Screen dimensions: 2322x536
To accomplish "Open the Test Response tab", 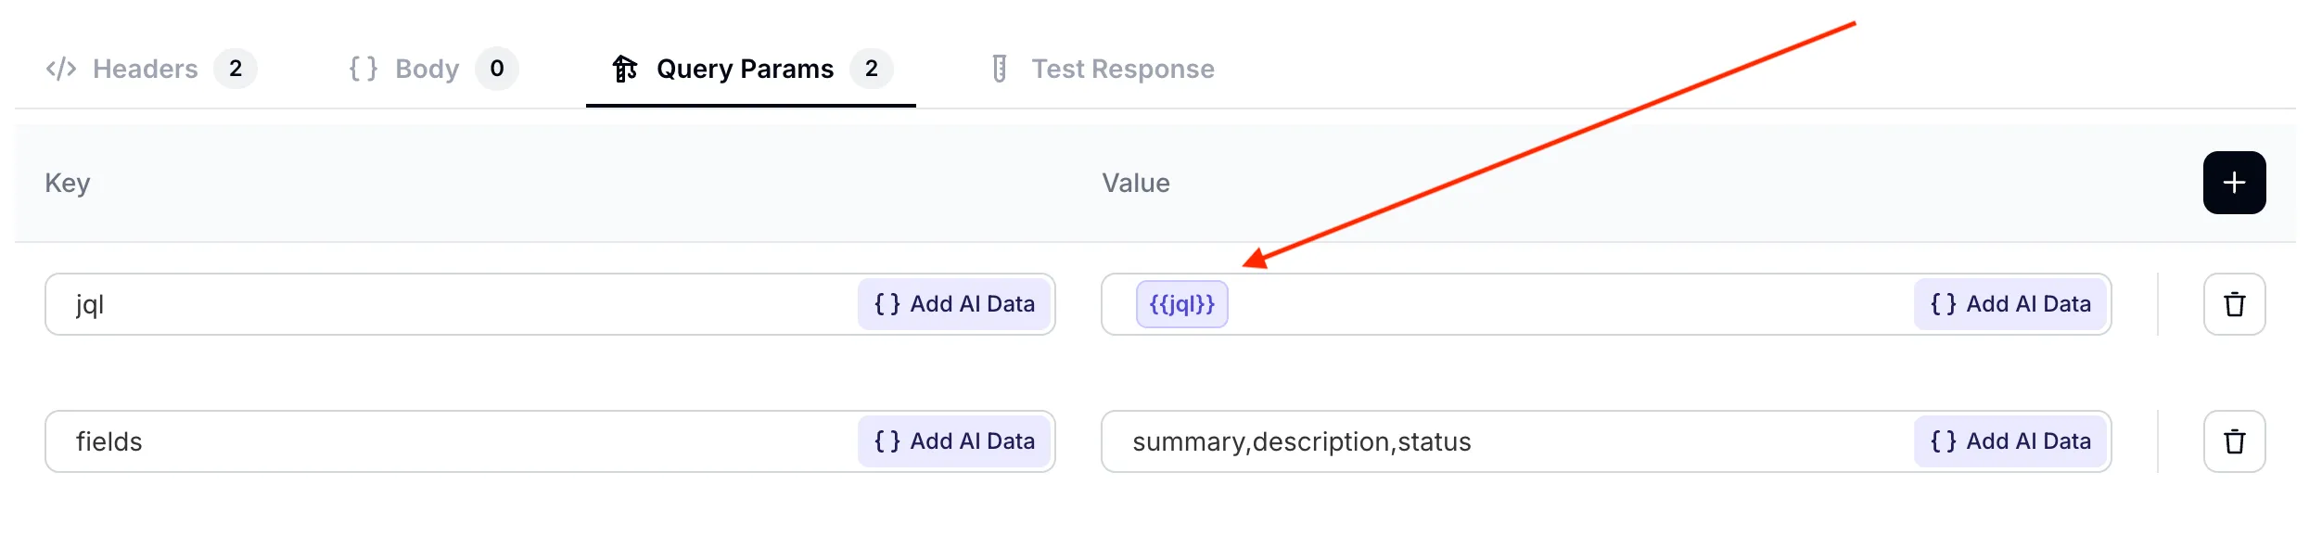I will click(x=1122, y=69).
